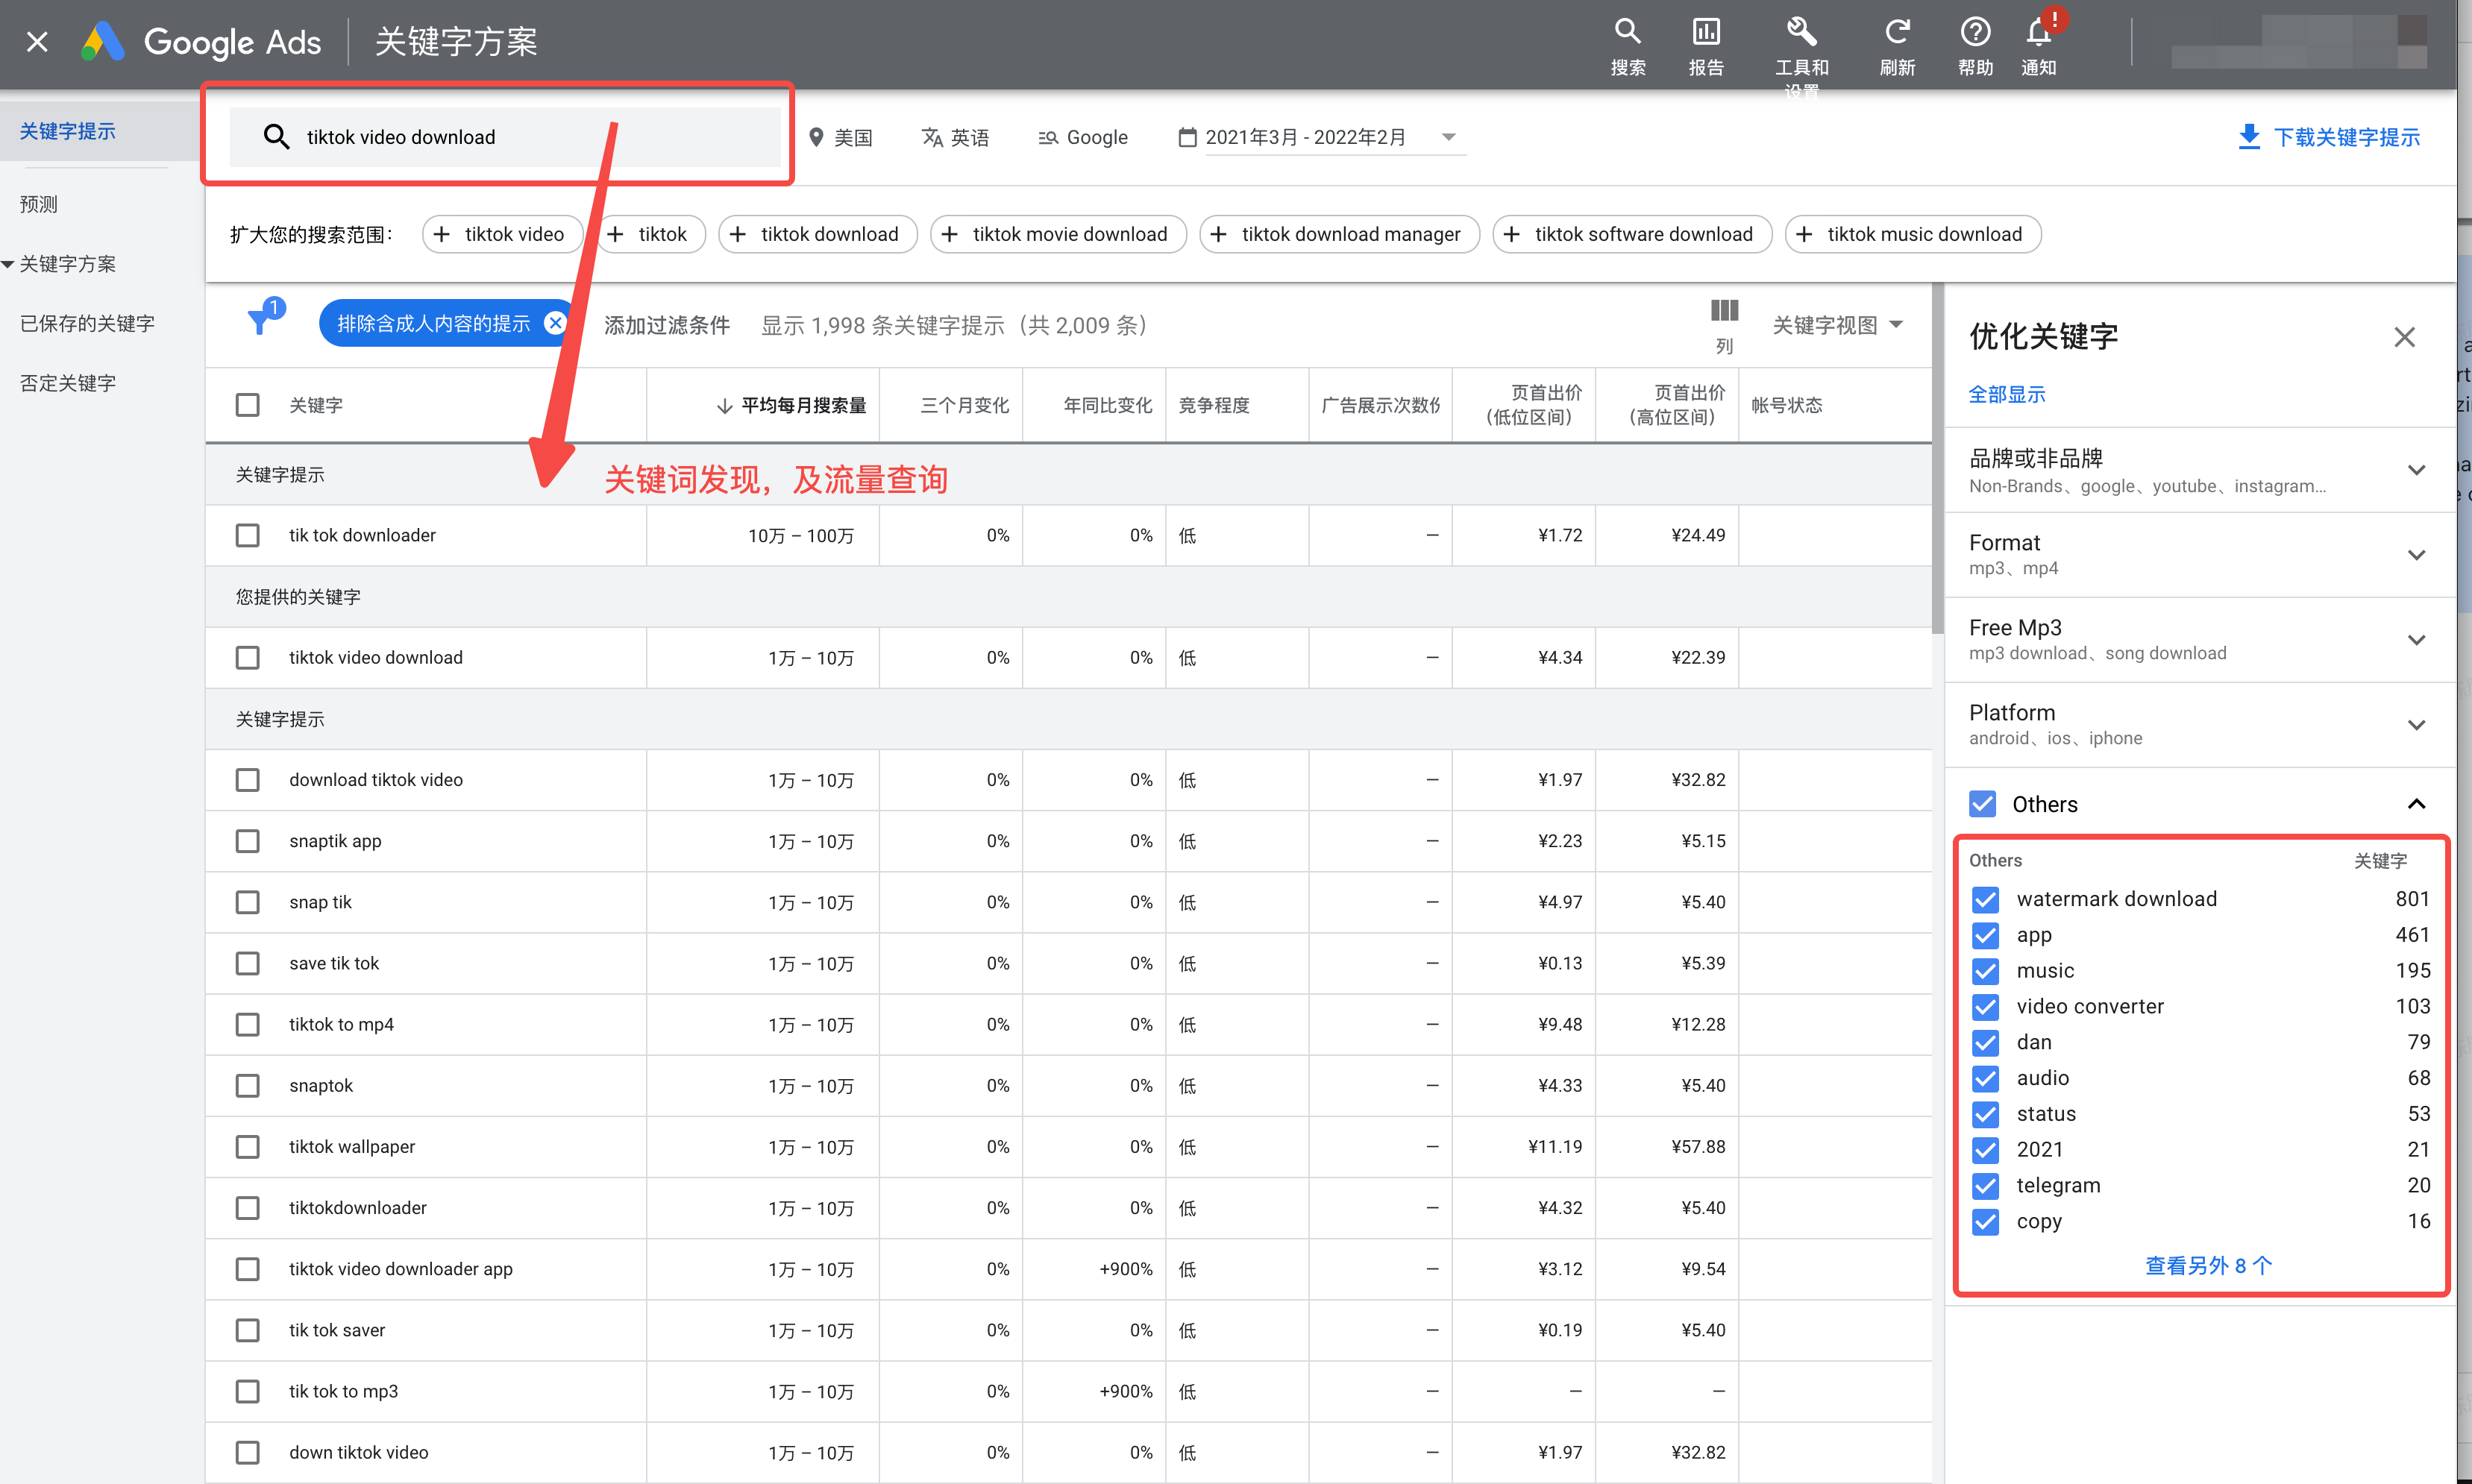Open the Reports icon

[x=1705, y=32]
